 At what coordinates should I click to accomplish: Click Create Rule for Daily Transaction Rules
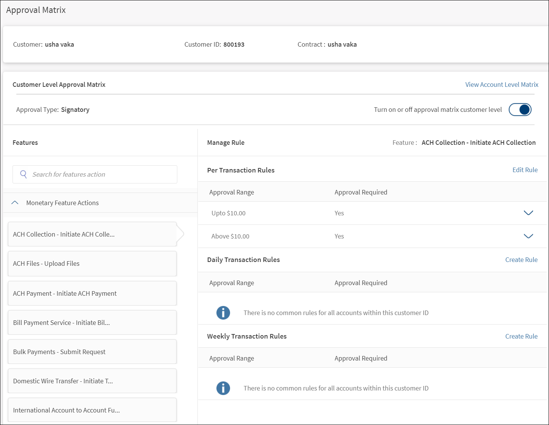[521, 260]
